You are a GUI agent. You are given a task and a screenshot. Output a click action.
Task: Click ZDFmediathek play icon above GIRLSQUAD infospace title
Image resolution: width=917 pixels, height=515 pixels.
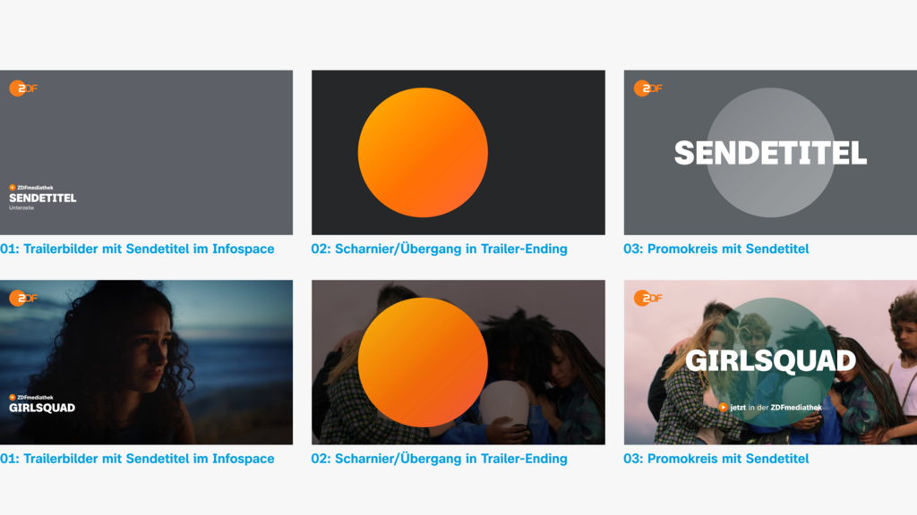(13, 397)
